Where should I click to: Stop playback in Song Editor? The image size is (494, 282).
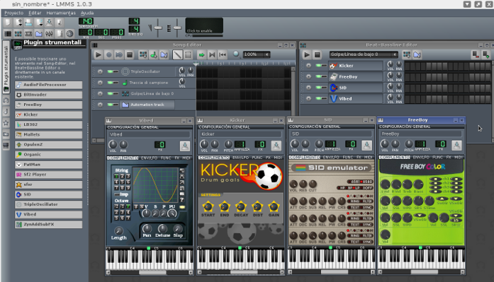point(130,55)
